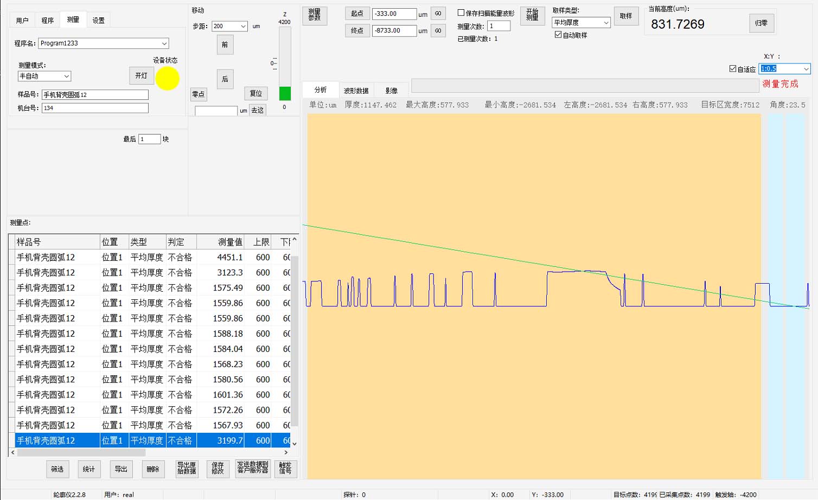Click the 开始测量 button

(532, 15)
